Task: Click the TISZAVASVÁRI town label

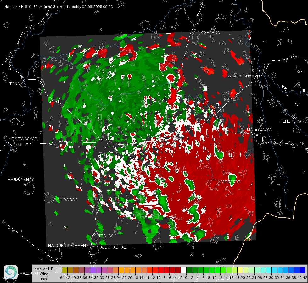Action: (25, 139)
